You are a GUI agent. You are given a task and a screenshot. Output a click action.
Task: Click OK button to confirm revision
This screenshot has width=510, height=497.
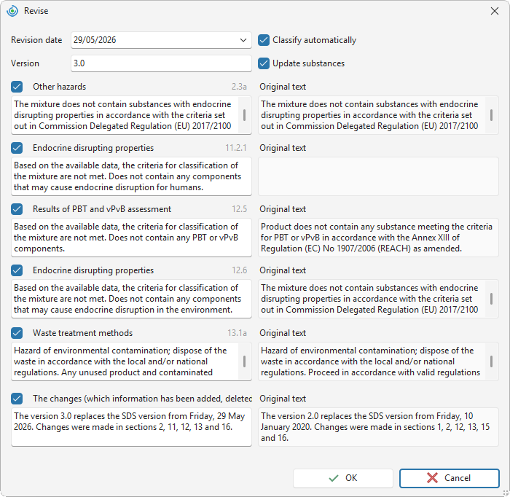pyautogui.click(x=343, y=478)
